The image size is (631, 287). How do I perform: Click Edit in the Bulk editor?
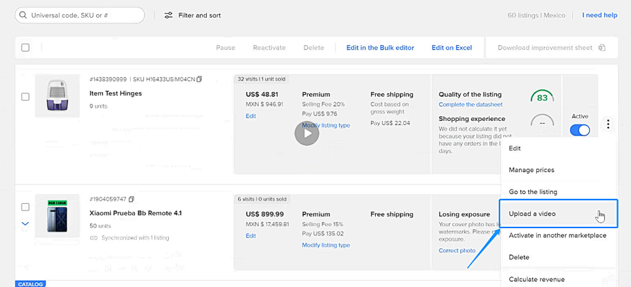[x=380, y=48]
